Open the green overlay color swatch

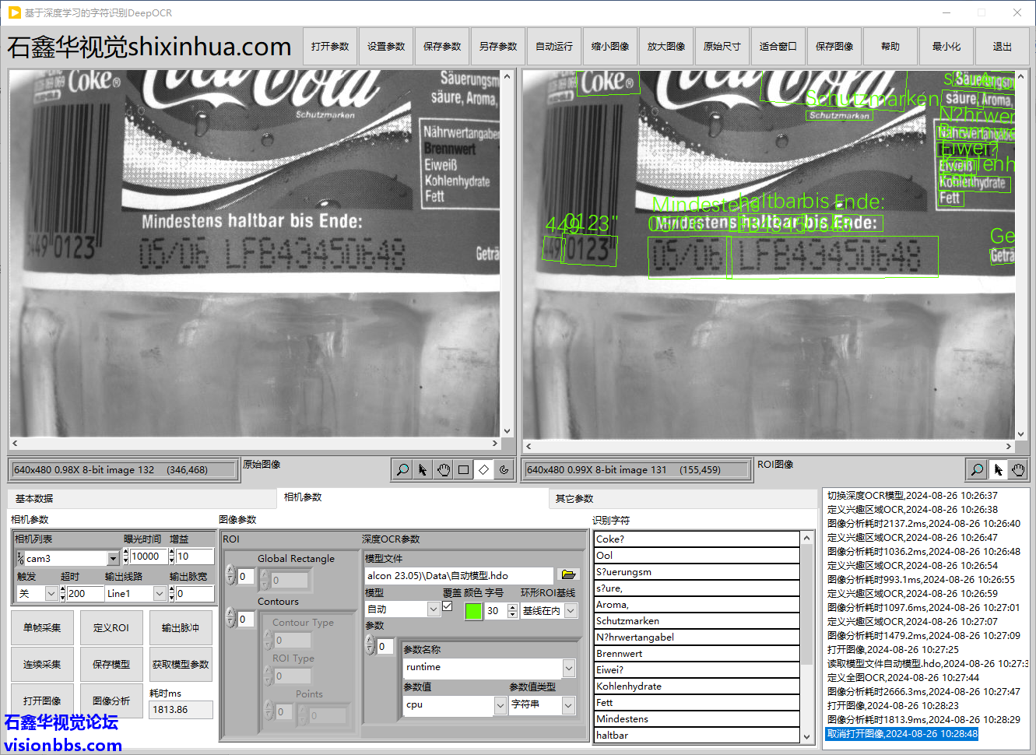[472, 611]
